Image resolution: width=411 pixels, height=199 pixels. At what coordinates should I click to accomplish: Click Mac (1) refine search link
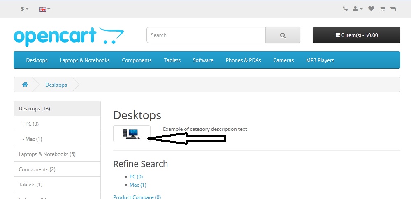[x=138, y=185]
